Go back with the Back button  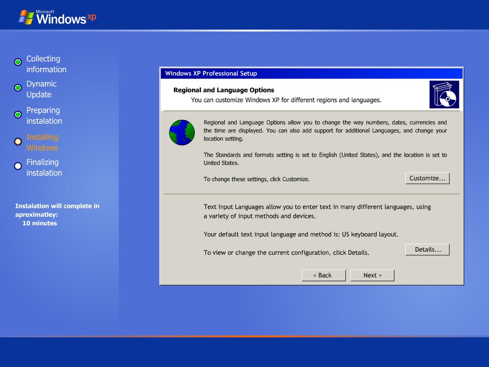(323, 275)
